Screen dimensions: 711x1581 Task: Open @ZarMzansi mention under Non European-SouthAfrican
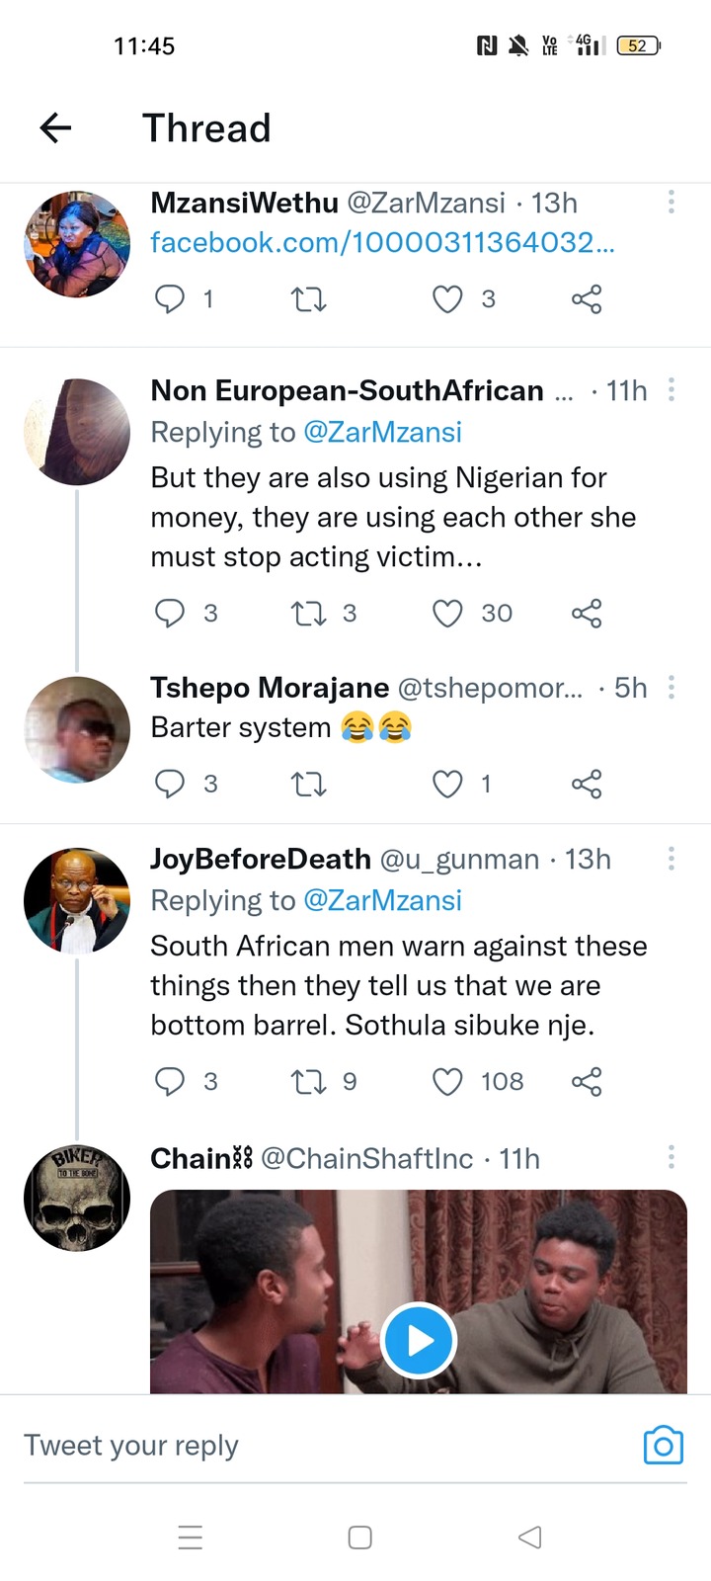pyautogui.click(x=382, y=432)
